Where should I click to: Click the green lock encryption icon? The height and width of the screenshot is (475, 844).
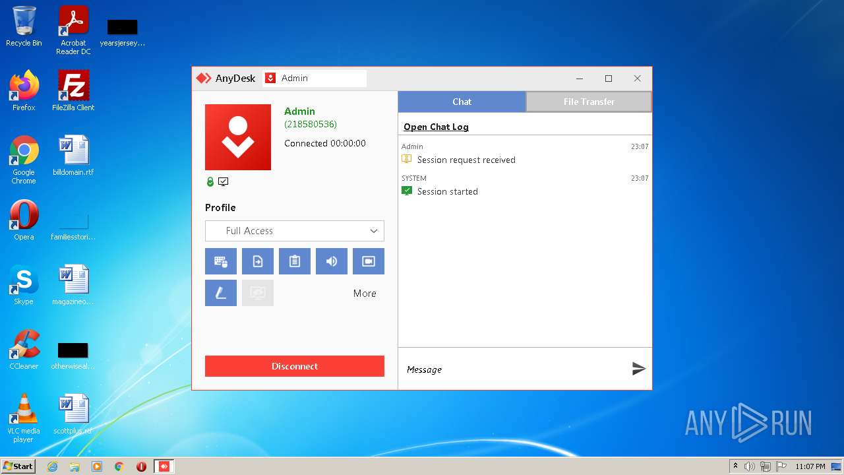210,181
